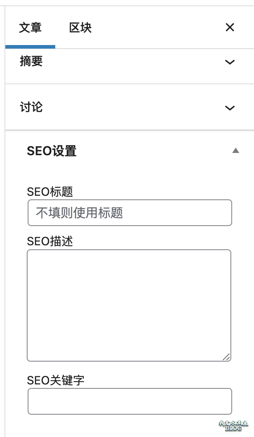
Task: Switch to the 区块 tab
Action: 80,28
